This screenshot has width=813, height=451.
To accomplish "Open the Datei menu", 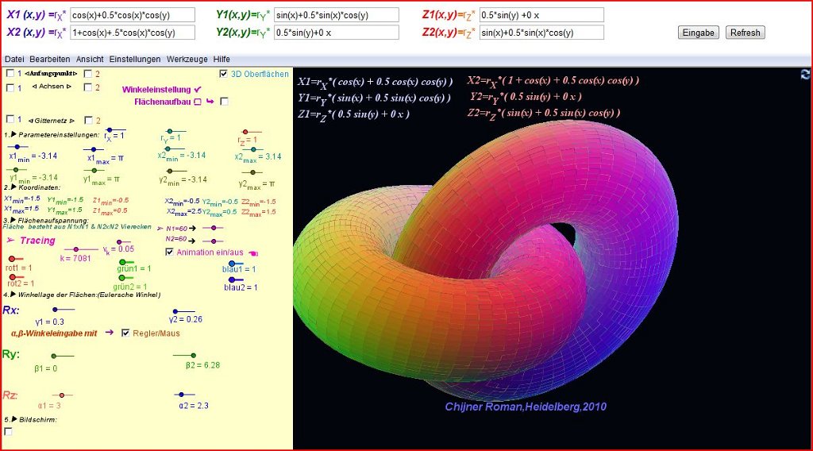I will tap(14, 60).
